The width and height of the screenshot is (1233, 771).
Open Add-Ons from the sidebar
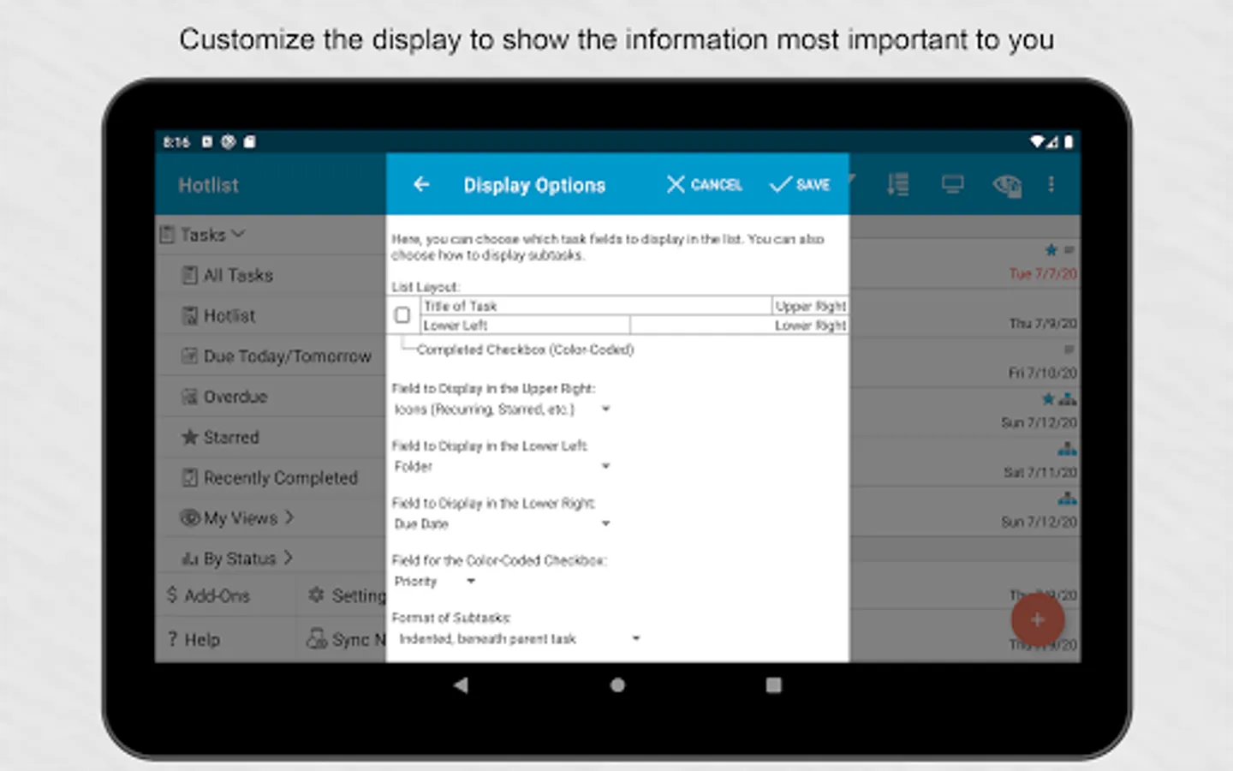tap(208, 595)
